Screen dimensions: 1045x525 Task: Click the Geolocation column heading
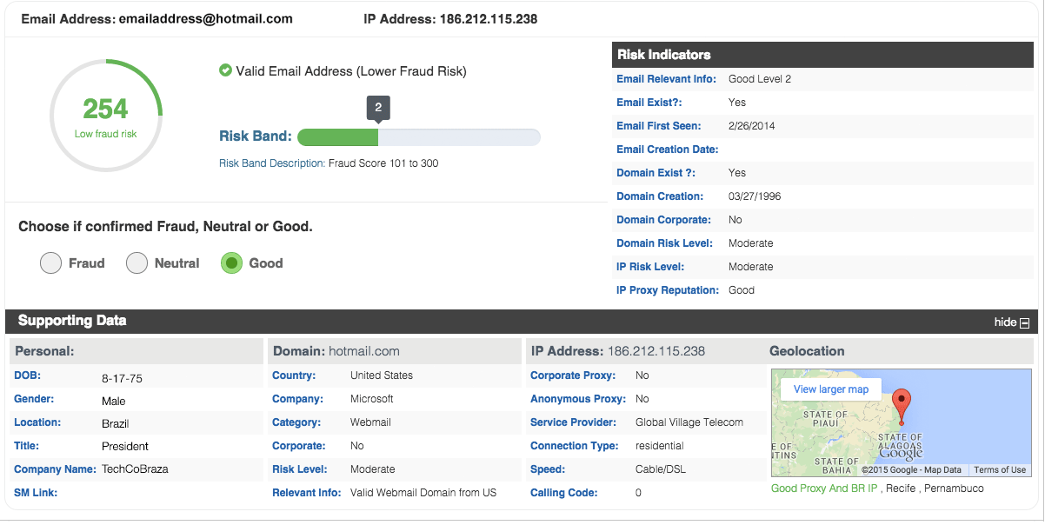[x=807, y=351]
